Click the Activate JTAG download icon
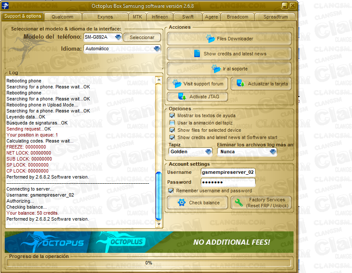Image resolution: width=352 pixels, height=273 pixels. (x=182, y=97)
